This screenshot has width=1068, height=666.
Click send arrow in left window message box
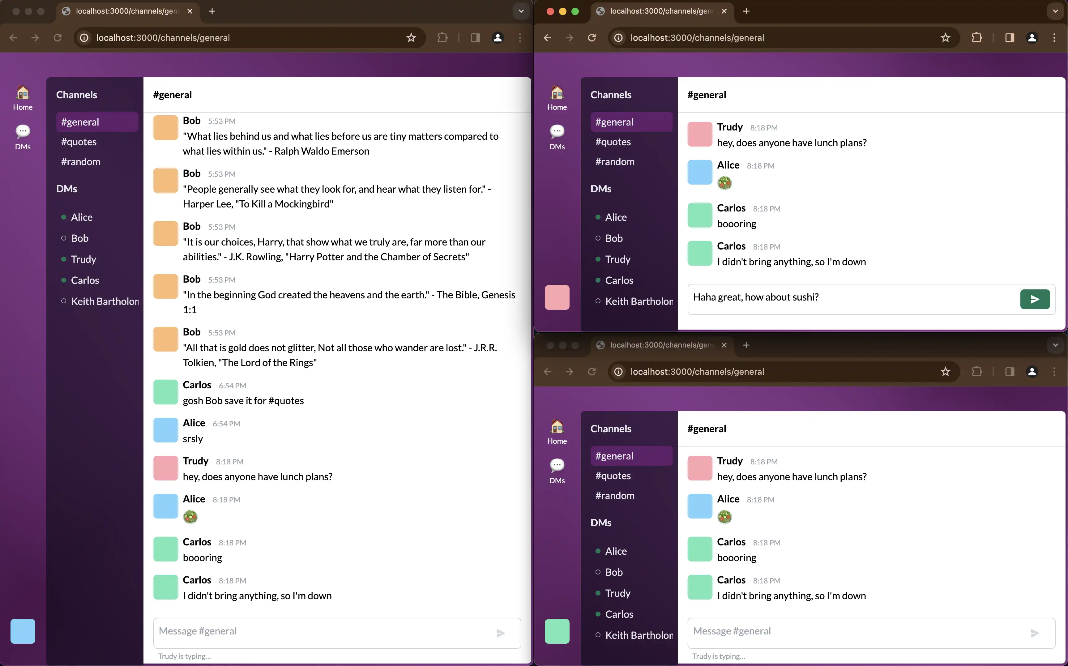(x=500, y=633)
